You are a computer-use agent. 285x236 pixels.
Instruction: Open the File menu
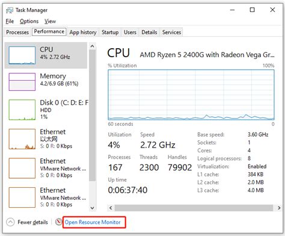(x=10, y=21)
